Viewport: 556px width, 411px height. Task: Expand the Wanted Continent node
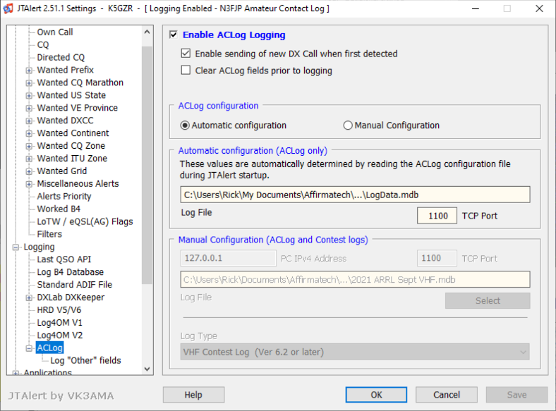pyautogui.click(x=29, y=133)
